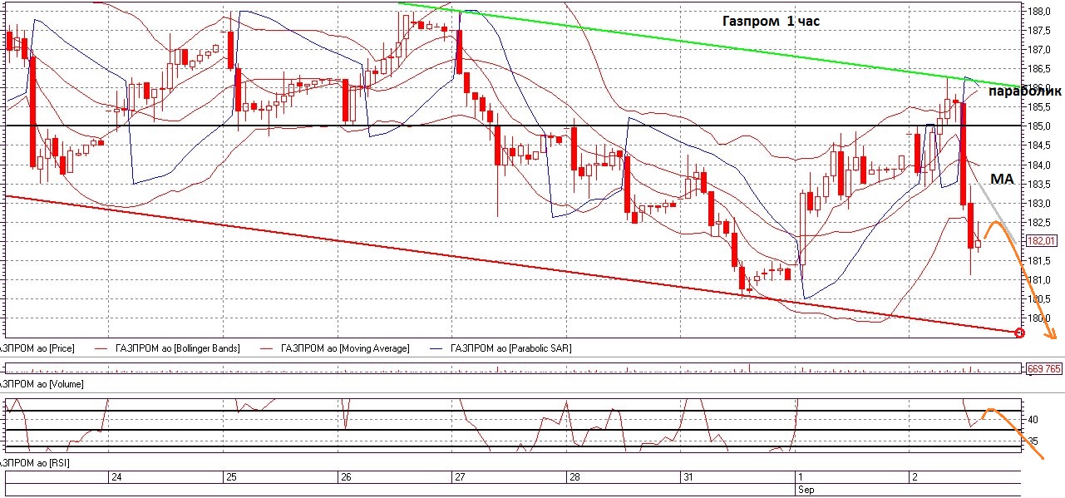Click the 183,0 price axis label

point(1039,203)
